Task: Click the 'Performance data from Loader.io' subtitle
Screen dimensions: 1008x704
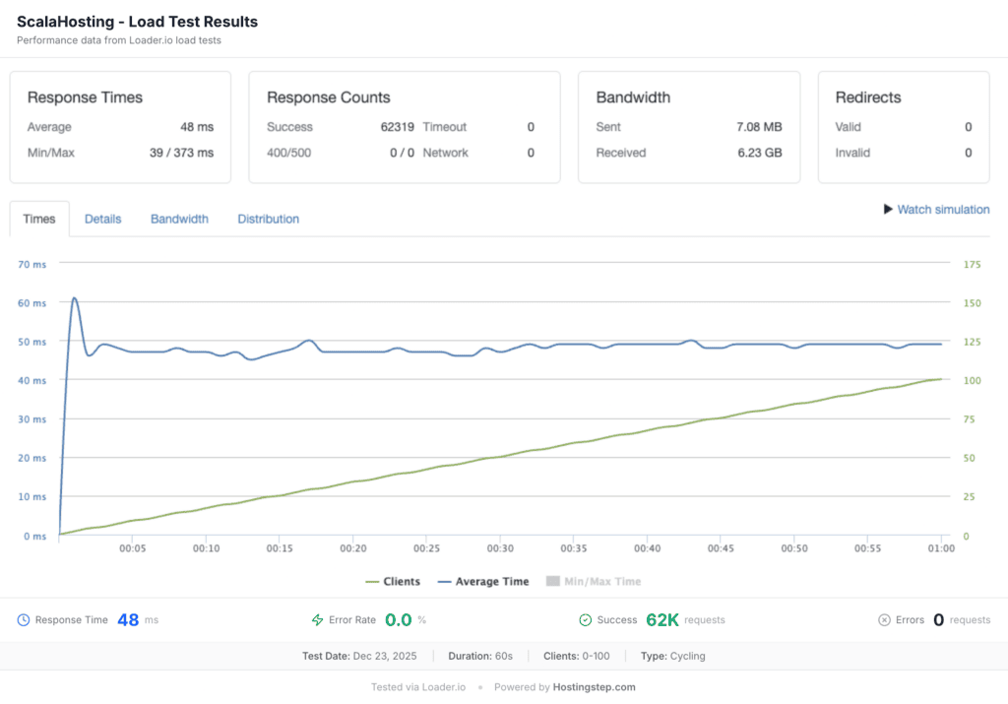Action: click(119, 39)
